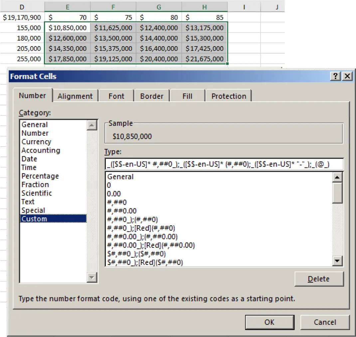Switch to the Protection tab

pyautogui.click(x=229, y=96)
